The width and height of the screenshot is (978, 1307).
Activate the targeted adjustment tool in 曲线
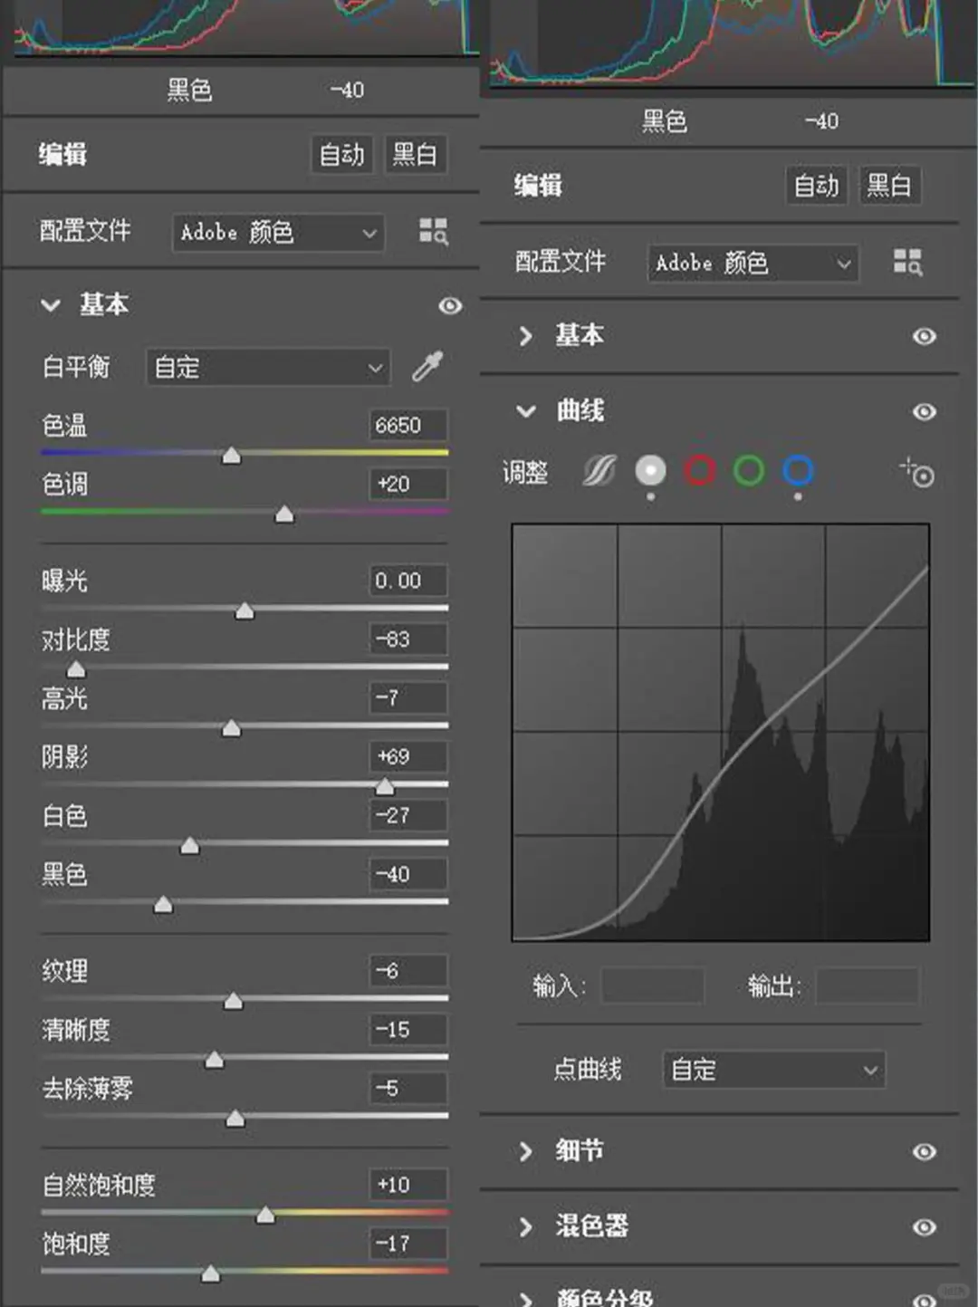point(917,472)
